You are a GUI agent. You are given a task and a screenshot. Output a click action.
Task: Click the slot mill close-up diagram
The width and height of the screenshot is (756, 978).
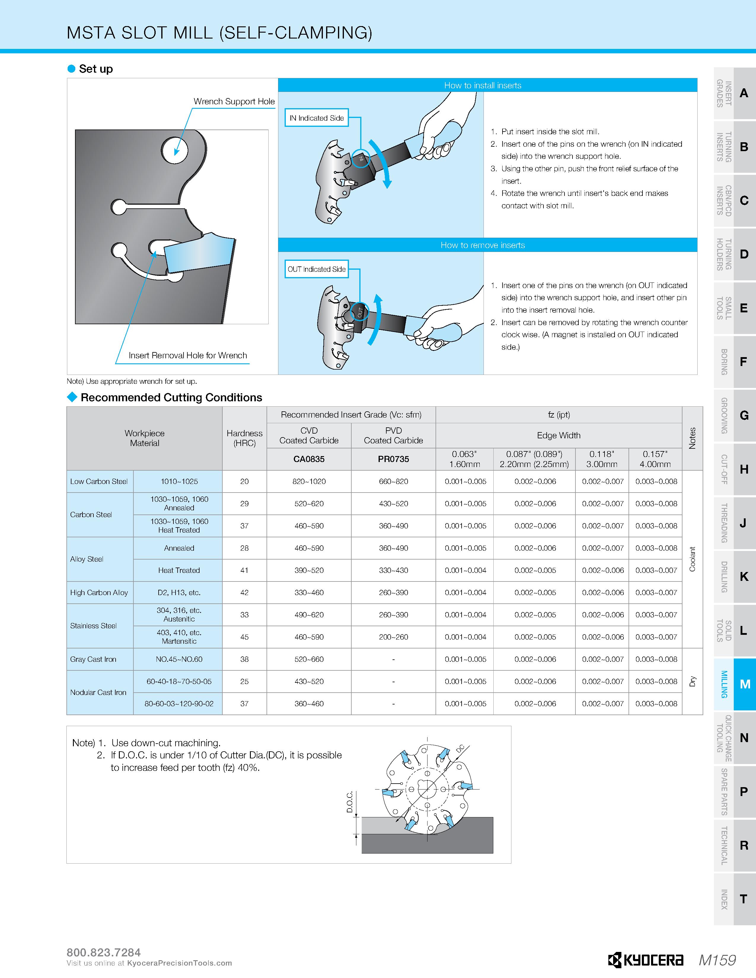coord(172,227)
